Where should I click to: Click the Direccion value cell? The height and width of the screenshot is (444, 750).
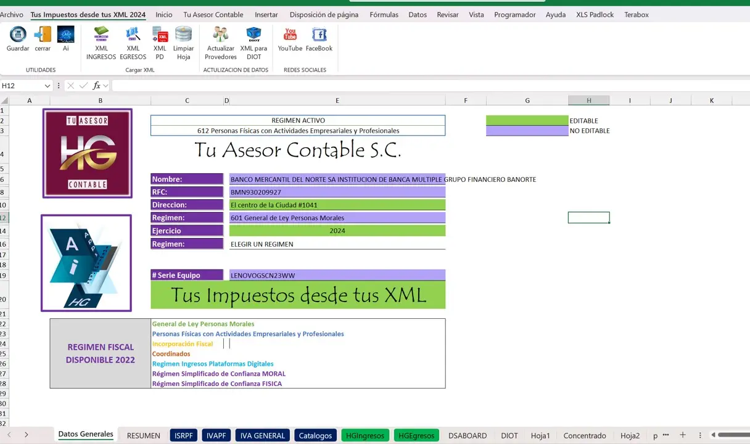(x=337, y=205)
